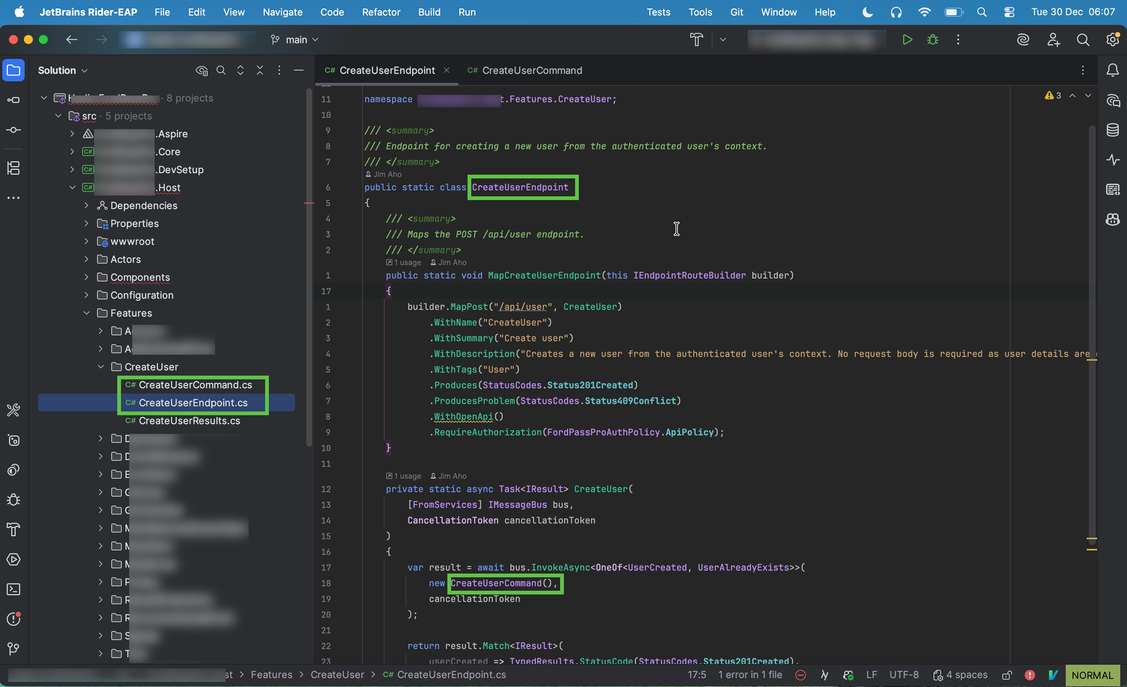Click CreateUserResults.cs in solution tree
Screen dimensions: 1127x687
(189, 421)
